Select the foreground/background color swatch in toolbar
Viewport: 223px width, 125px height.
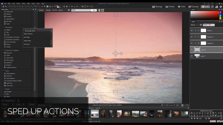57,7
